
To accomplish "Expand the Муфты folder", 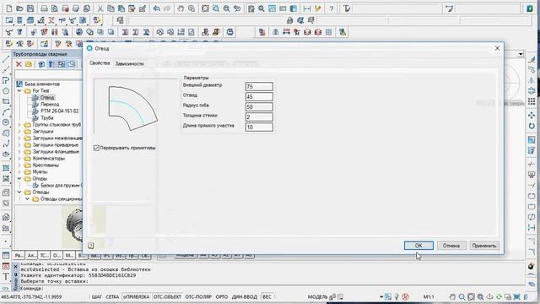I will [x=19, y=171].
